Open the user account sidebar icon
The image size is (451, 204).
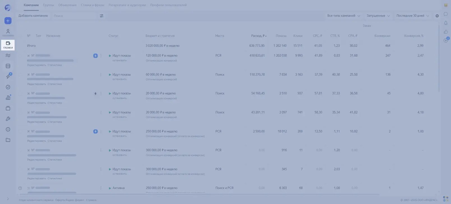tap(8, 31)
